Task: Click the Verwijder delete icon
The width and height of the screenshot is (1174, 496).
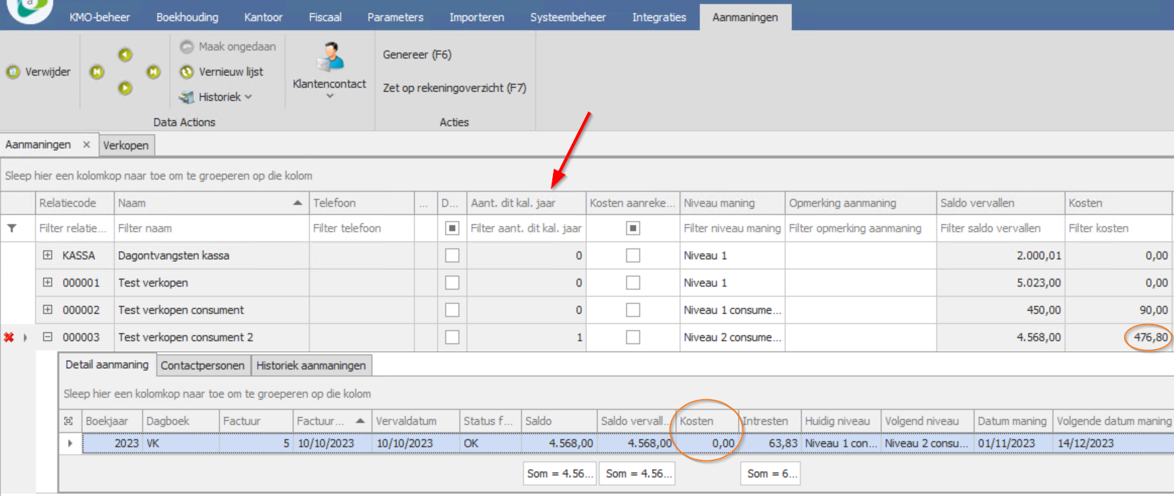Action: 13,72
